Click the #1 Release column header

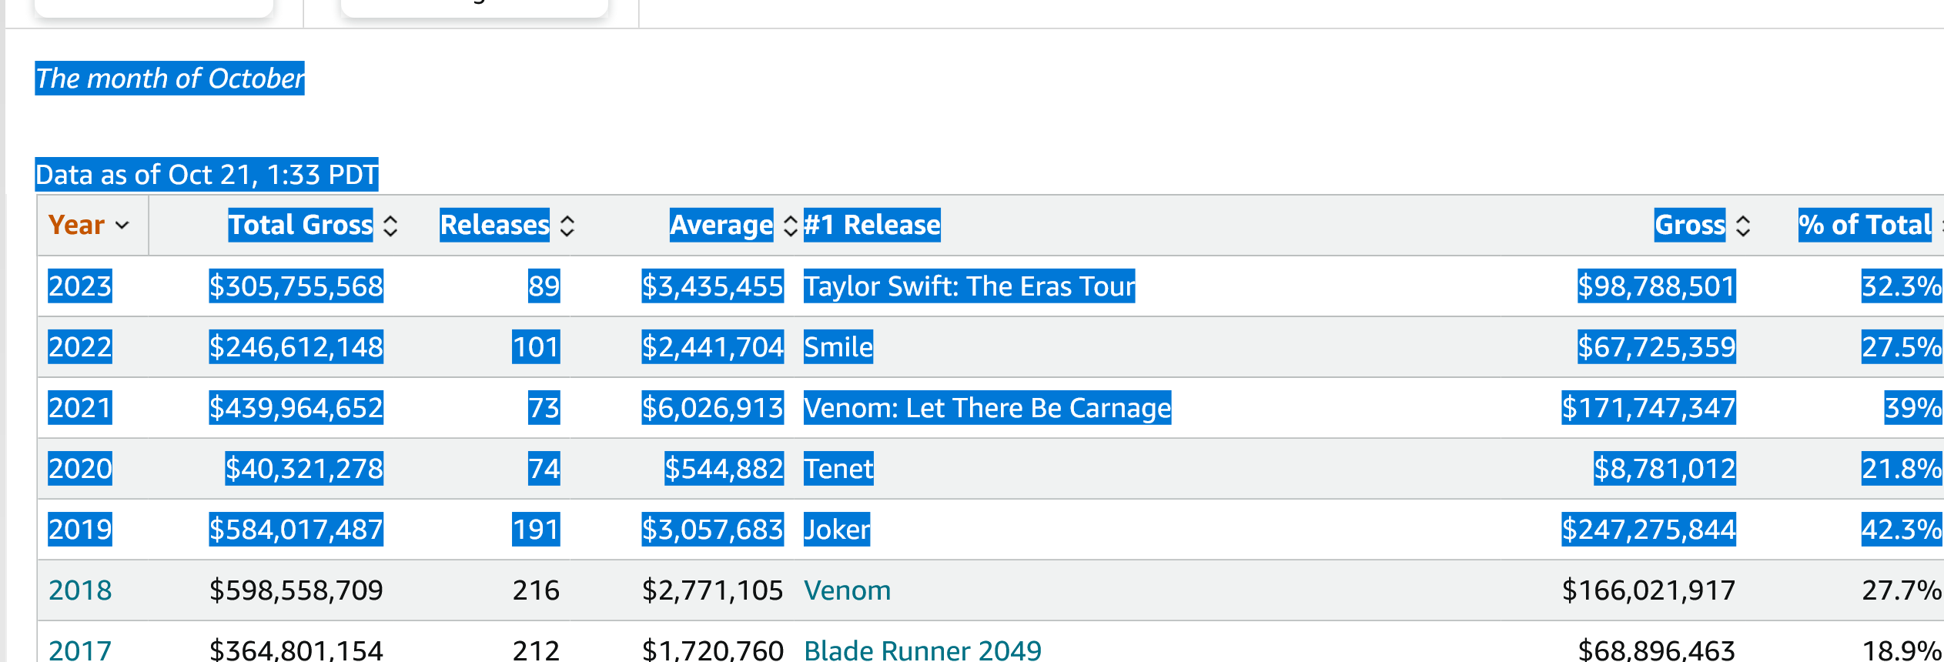tap(872, 226)
